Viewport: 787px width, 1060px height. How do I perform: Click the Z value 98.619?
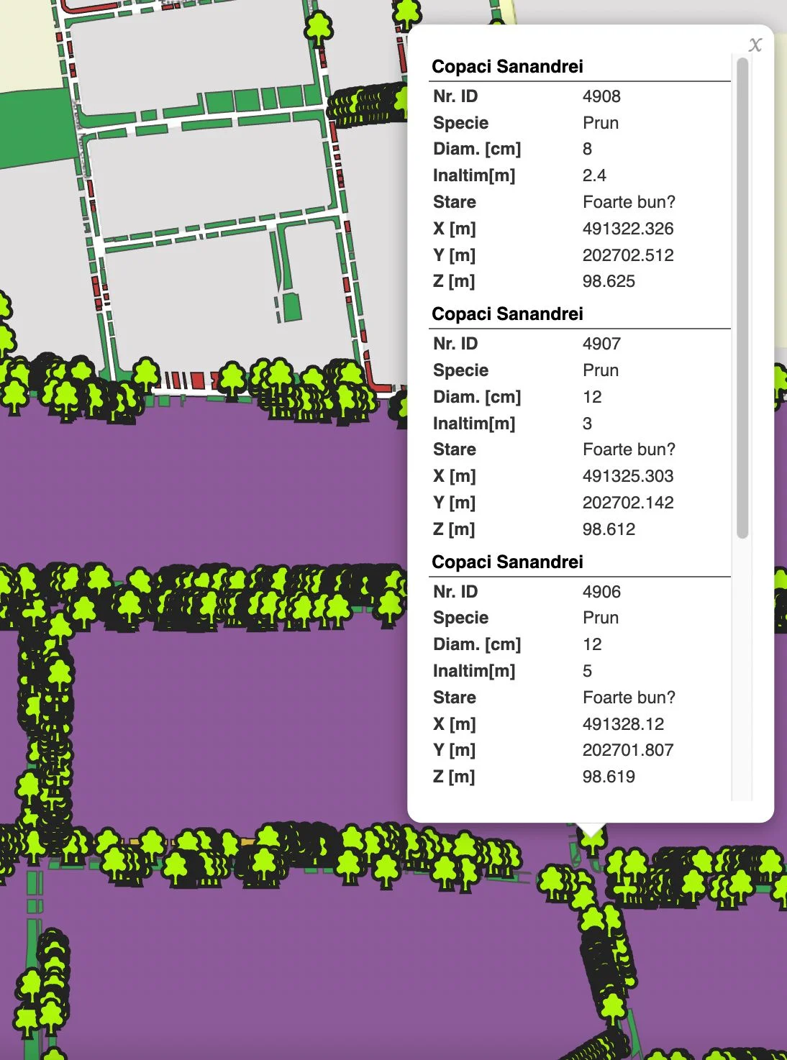[609, 777]
